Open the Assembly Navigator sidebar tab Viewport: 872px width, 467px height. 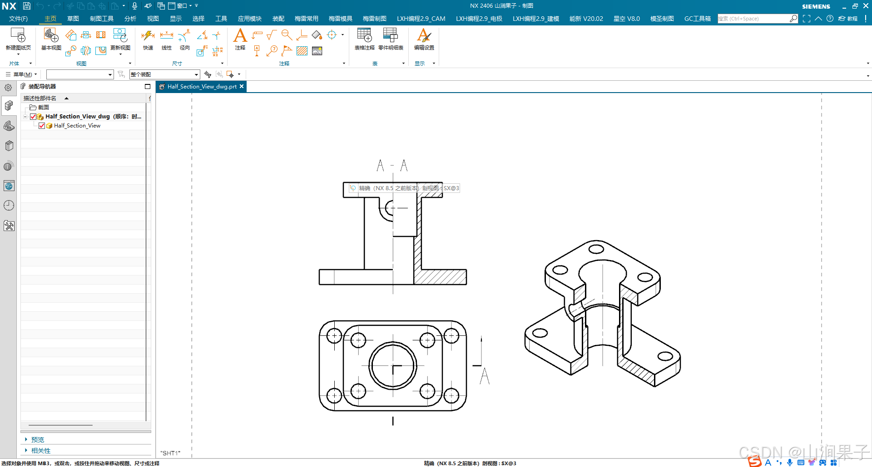coord(9,106)
